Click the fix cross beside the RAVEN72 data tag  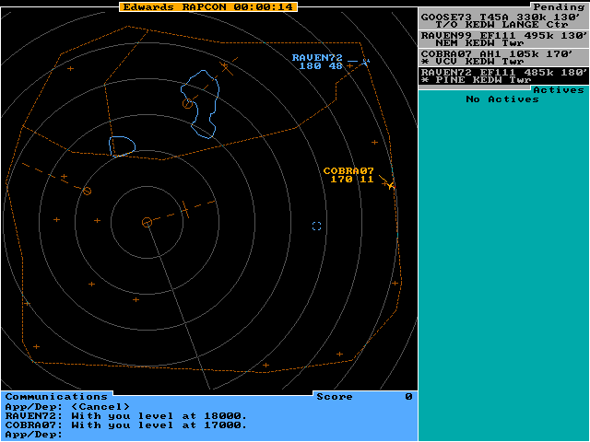[350, 65]
